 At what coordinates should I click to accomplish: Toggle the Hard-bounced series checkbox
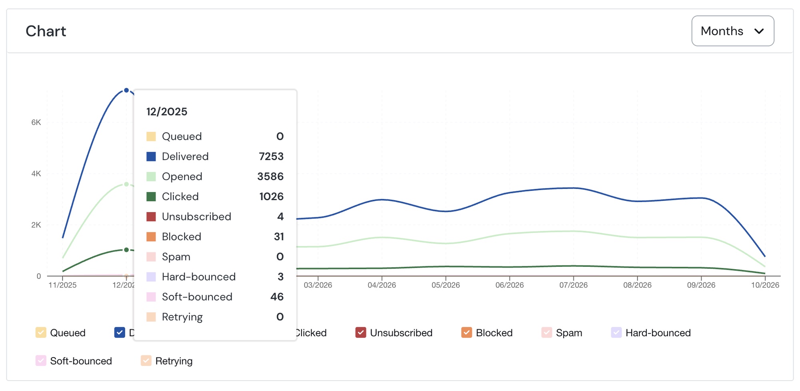pos(616,333)
